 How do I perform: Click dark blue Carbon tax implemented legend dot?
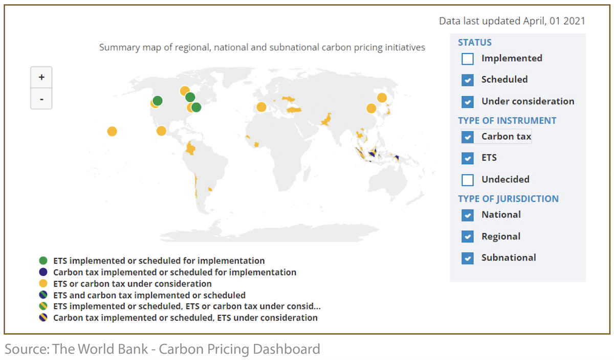tap(43, 272)
